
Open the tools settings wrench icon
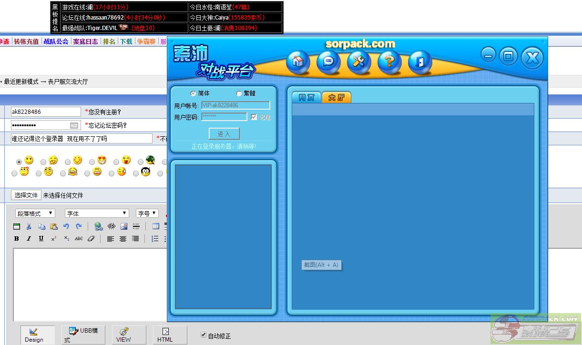359,61
